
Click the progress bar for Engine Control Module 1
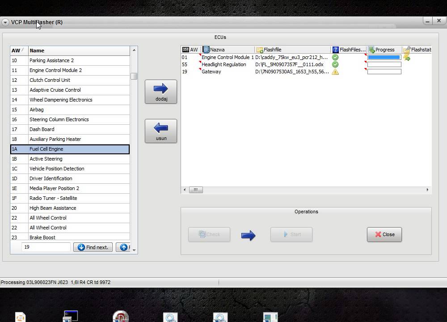pos(384,57)
